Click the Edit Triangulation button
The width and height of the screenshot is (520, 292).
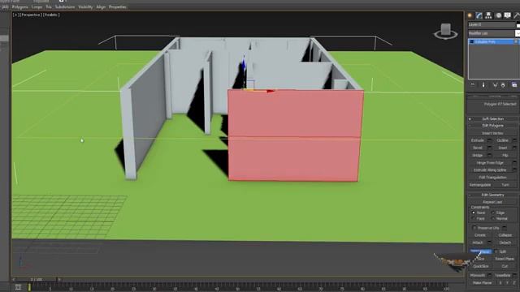point(492,178)
